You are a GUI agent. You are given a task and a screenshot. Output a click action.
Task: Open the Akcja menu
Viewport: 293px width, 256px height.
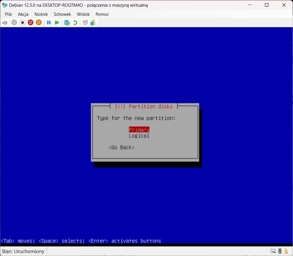(23, 14)
